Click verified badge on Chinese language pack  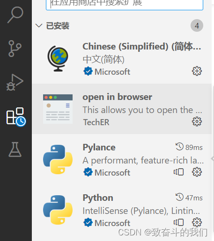point(88,71)
